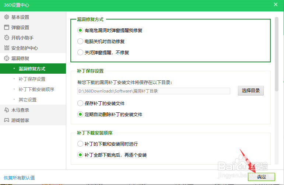Open the 开机小助手 category

pyautogui.click(x=33, y=38)
